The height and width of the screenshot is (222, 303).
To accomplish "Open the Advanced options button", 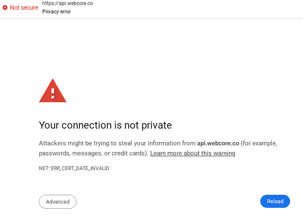I will click(58, 202).
